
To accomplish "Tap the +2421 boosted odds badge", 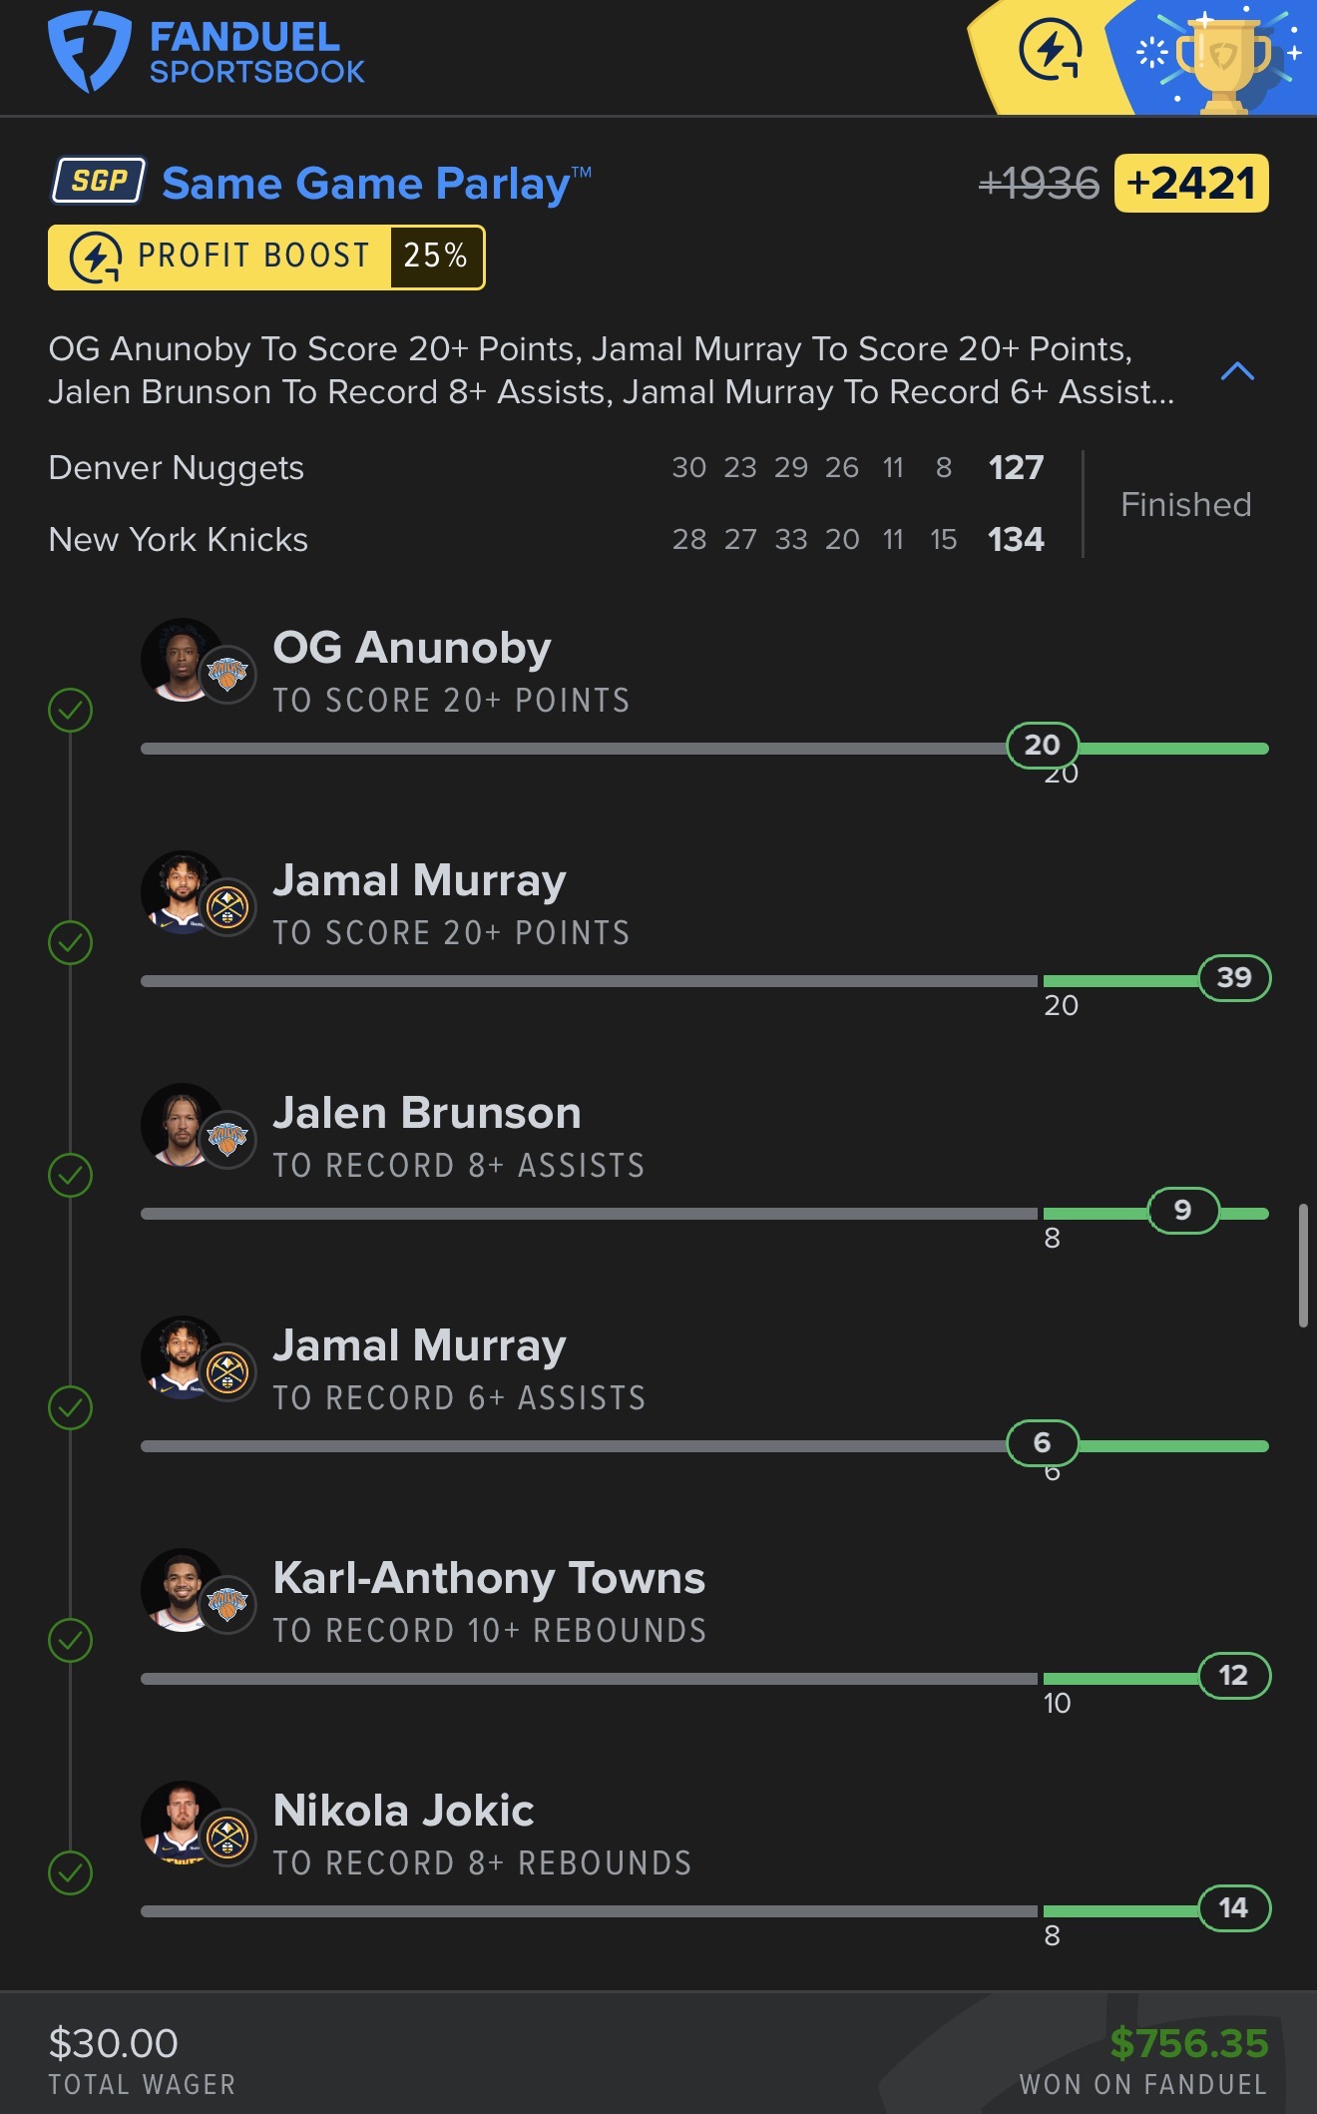I will 1191,184.
